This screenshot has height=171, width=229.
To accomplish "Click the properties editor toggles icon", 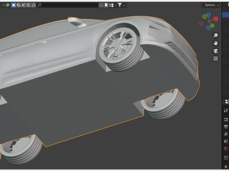I will 227,102.
